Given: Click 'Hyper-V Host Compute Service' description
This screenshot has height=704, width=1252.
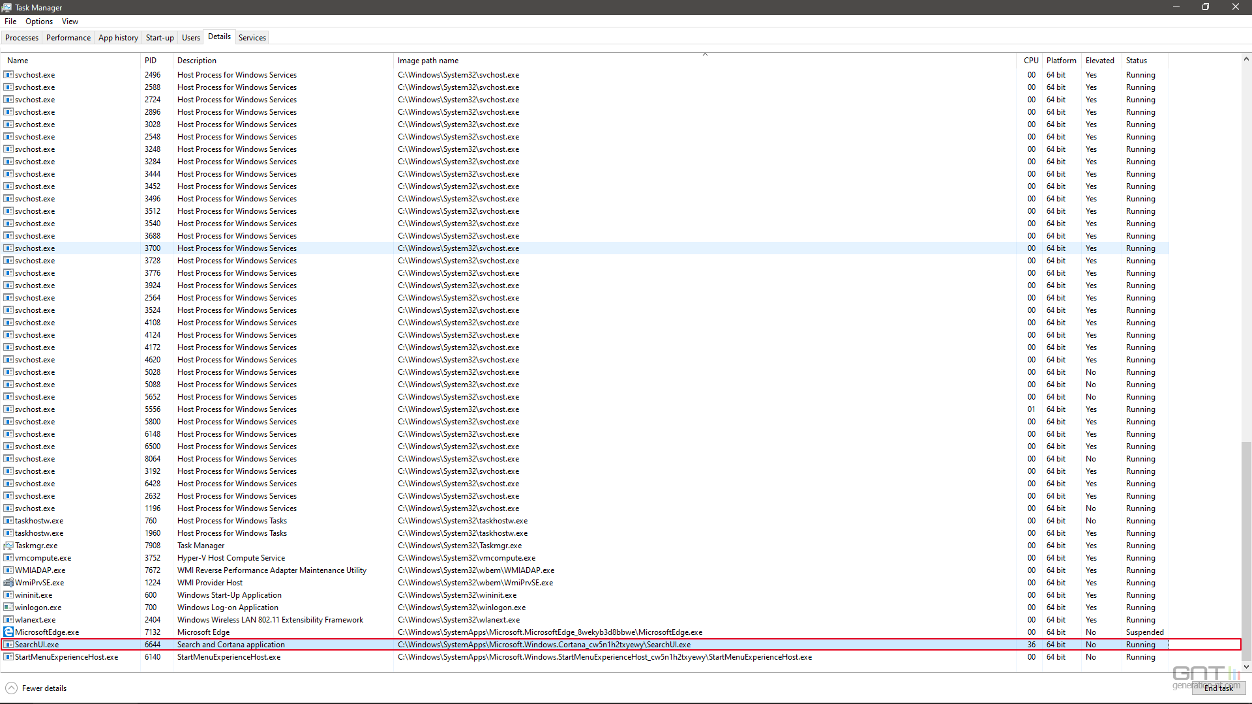Looking at the screenshot, I should (x=231, y=558).
